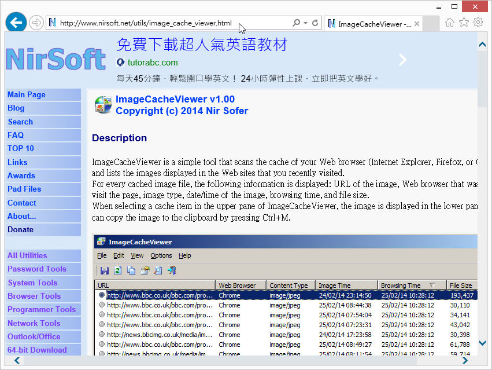Select the row with image time 24/02/14 17:23:58

click(x=286, y=335)
